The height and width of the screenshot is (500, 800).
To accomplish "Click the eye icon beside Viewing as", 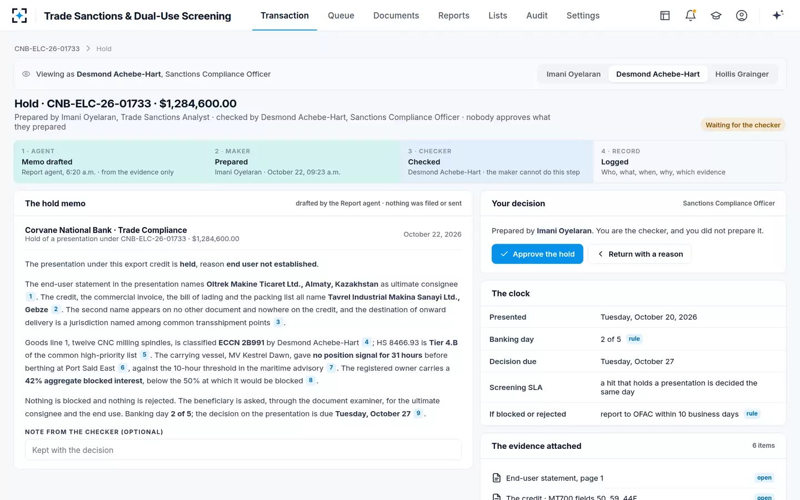I will pyautogui.click(x=26, y=74).
